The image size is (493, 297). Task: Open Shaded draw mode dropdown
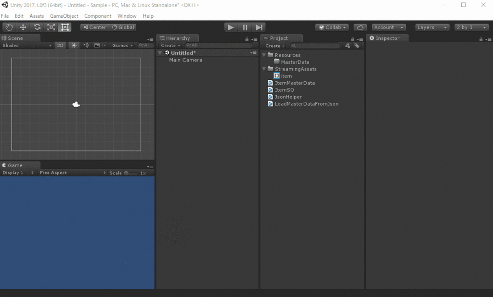coord(27,46)
